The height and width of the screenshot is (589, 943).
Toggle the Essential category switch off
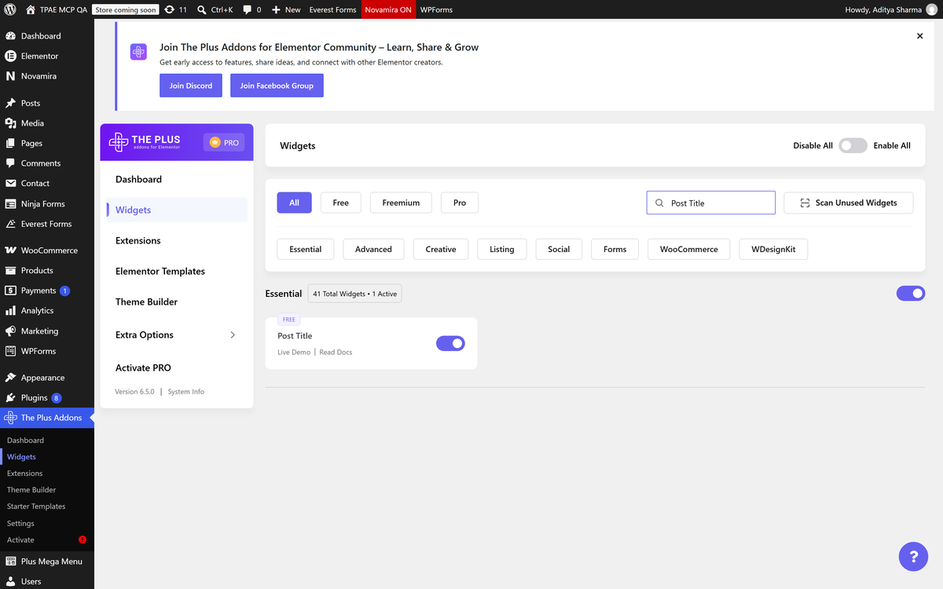click(x=911, y=293)
